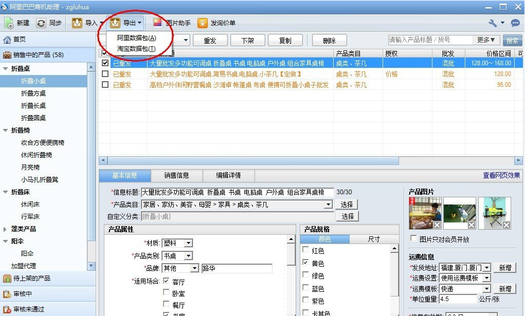Select the 折叠方桌 tree item
The width and height of the screenshot is (525, 316).
point(33,94)
